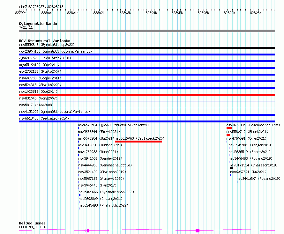The height and width of the screenshot is (234, 284).
Task: Open nsv607700 (Cooper2011) variant label
Action: point(40,78)
